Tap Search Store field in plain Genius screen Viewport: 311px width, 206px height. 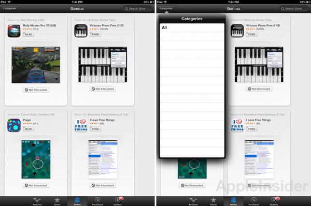tap(138, 8)
